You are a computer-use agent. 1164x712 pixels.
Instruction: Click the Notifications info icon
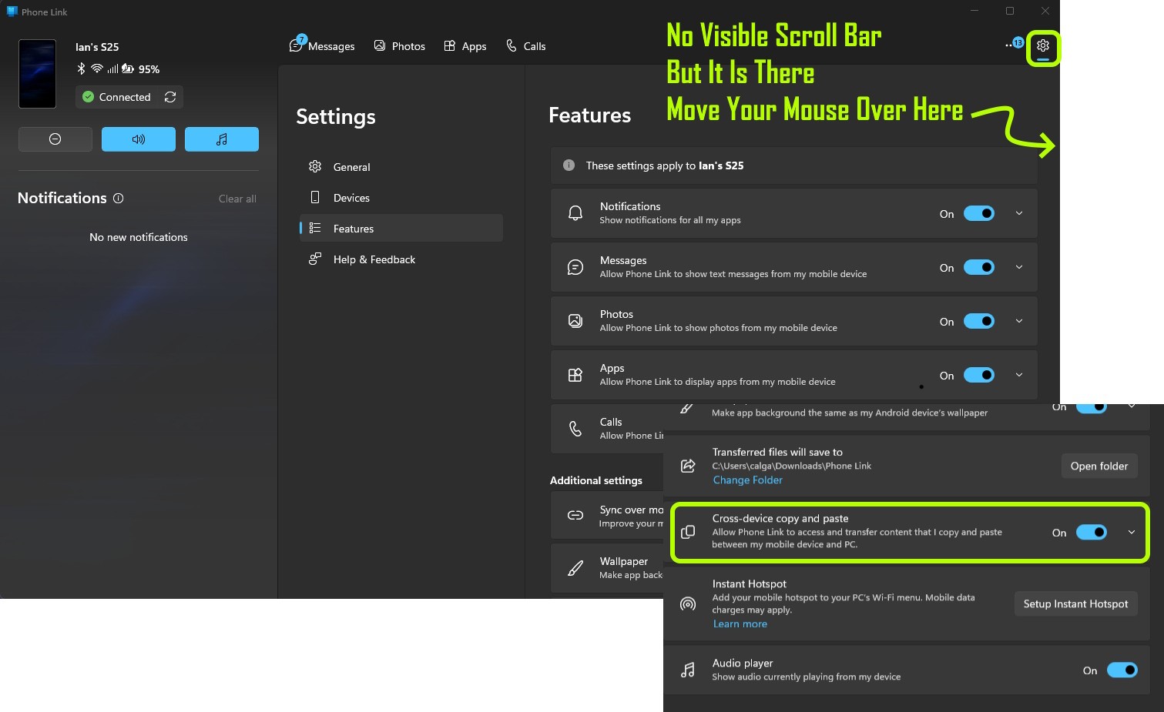click(119, 199)
